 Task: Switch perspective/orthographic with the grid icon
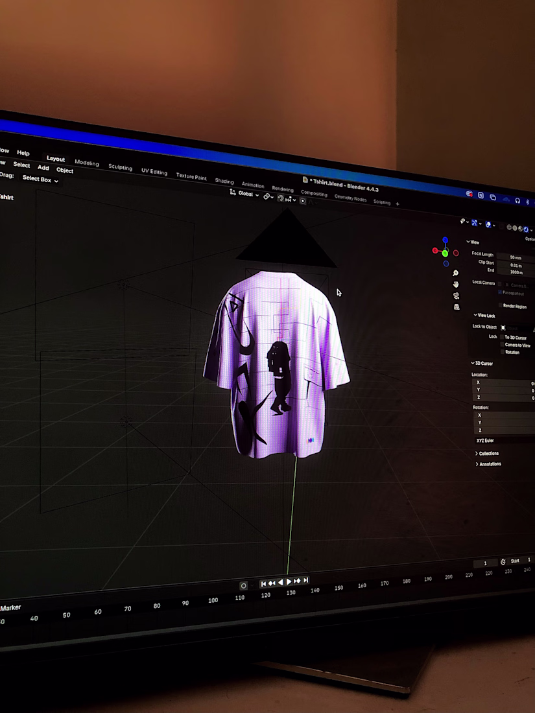pyautogui.click(x=457, y=307)
